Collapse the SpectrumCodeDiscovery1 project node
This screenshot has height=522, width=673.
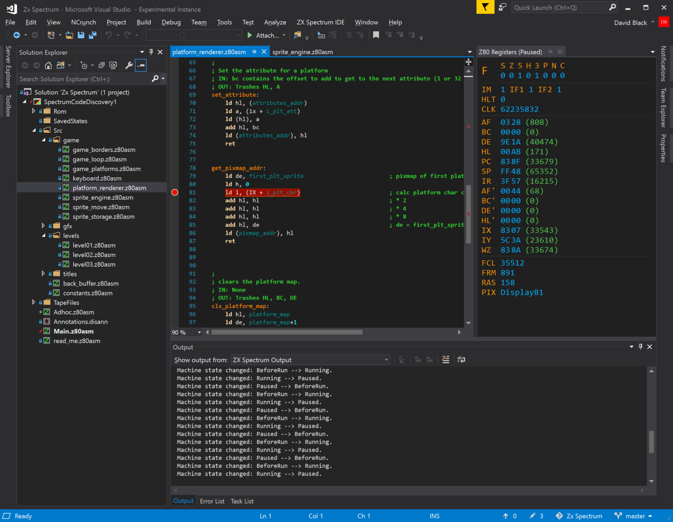(x=24, y=101)
